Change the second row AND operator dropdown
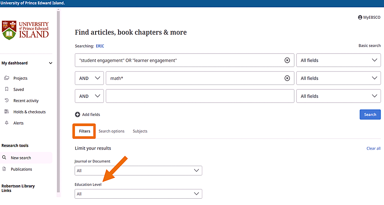 pyautogui.click(x=89, y=78)
